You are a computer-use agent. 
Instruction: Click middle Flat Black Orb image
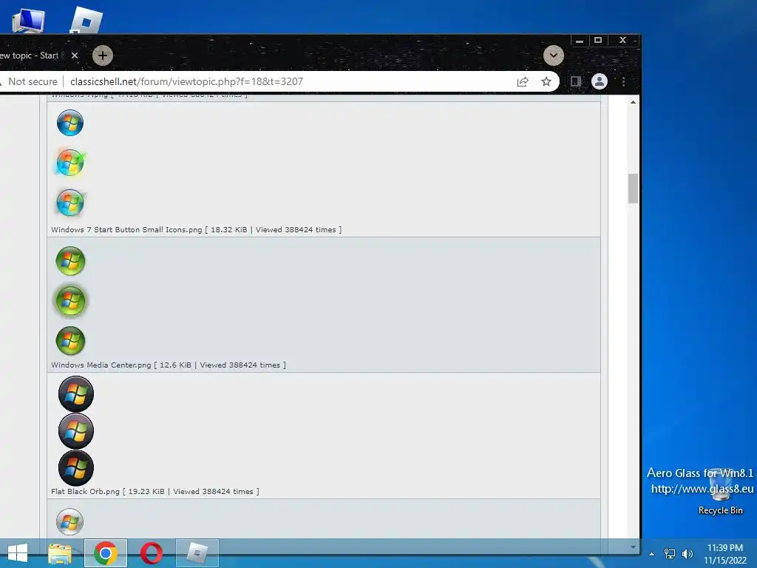pos(76,431)
